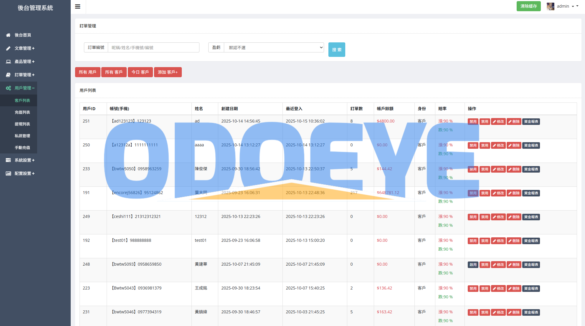Click the home icon beside 後台首頁
This screenshot has width=585, height=326.
8,35
